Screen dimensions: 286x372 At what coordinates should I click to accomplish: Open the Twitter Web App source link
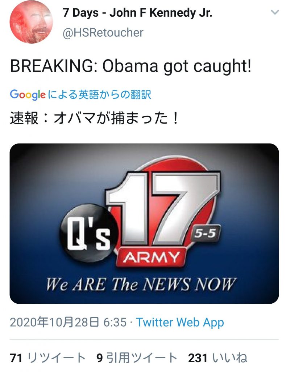point(180,322)
